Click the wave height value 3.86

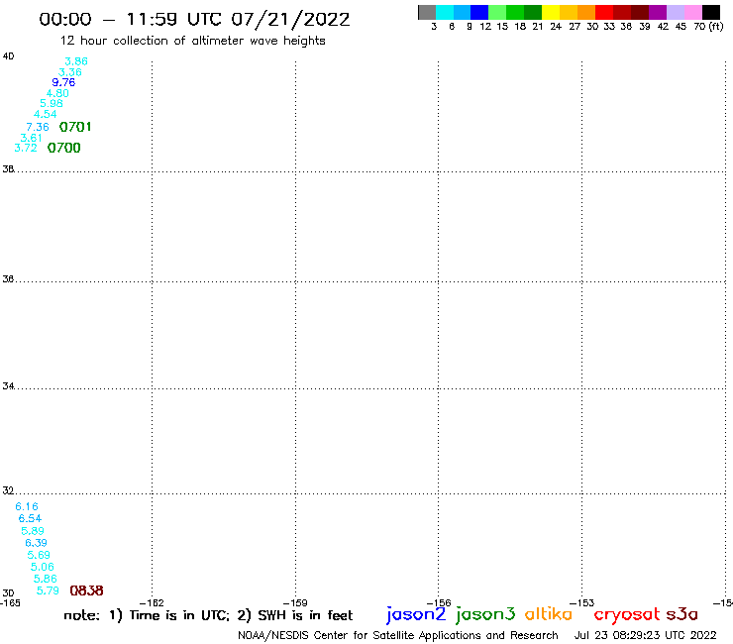(x=76, y=61)
